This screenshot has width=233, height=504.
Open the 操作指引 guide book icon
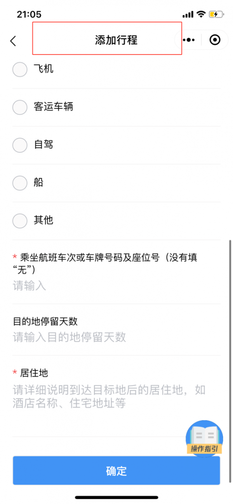(204, 438)
